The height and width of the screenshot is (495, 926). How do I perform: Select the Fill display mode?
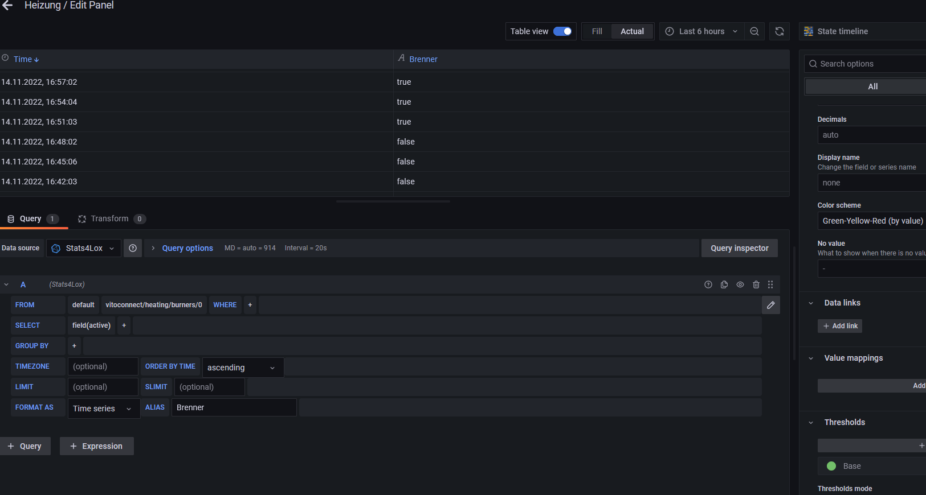pyautogui.click(x=597, y=31)
